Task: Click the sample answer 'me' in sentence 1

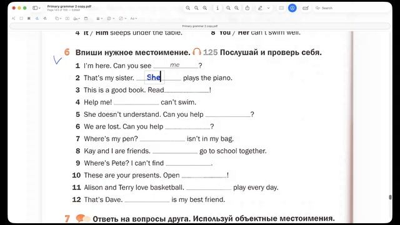Action: (175, 65)
